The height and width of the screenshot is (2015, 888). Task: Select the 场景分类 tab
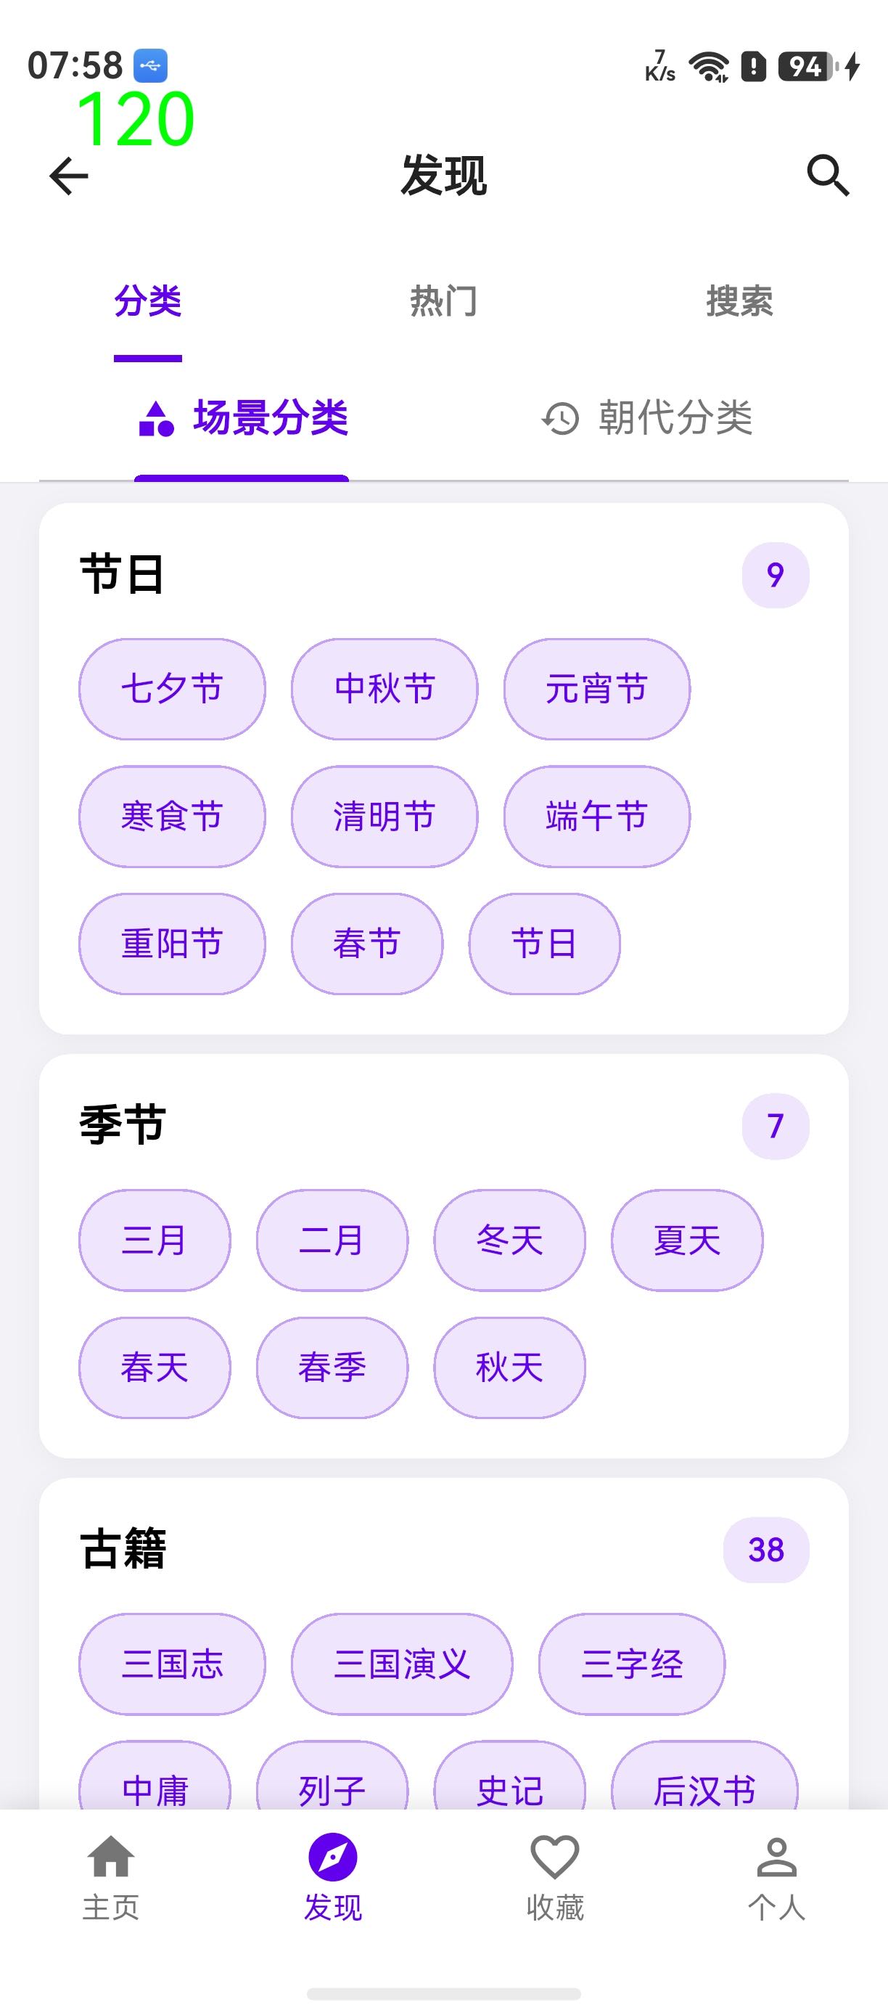[x=242, y=417]
